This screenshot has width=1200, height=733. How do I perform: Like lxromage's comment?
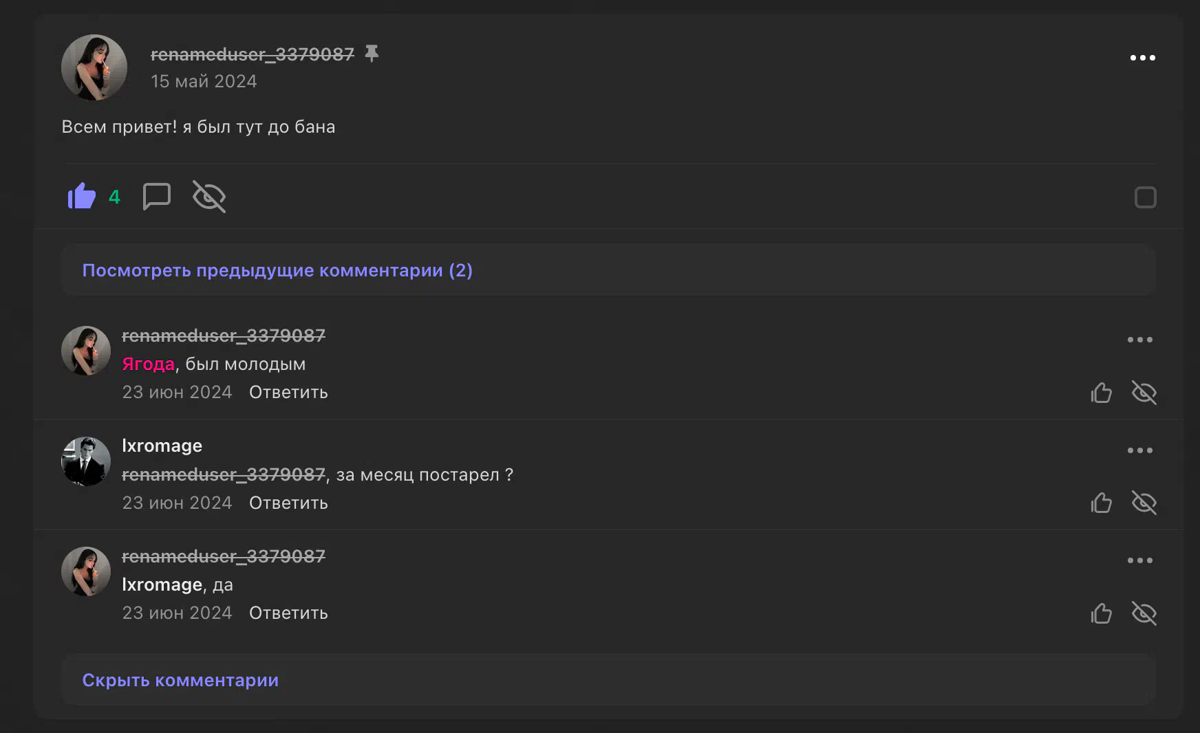1101,503
